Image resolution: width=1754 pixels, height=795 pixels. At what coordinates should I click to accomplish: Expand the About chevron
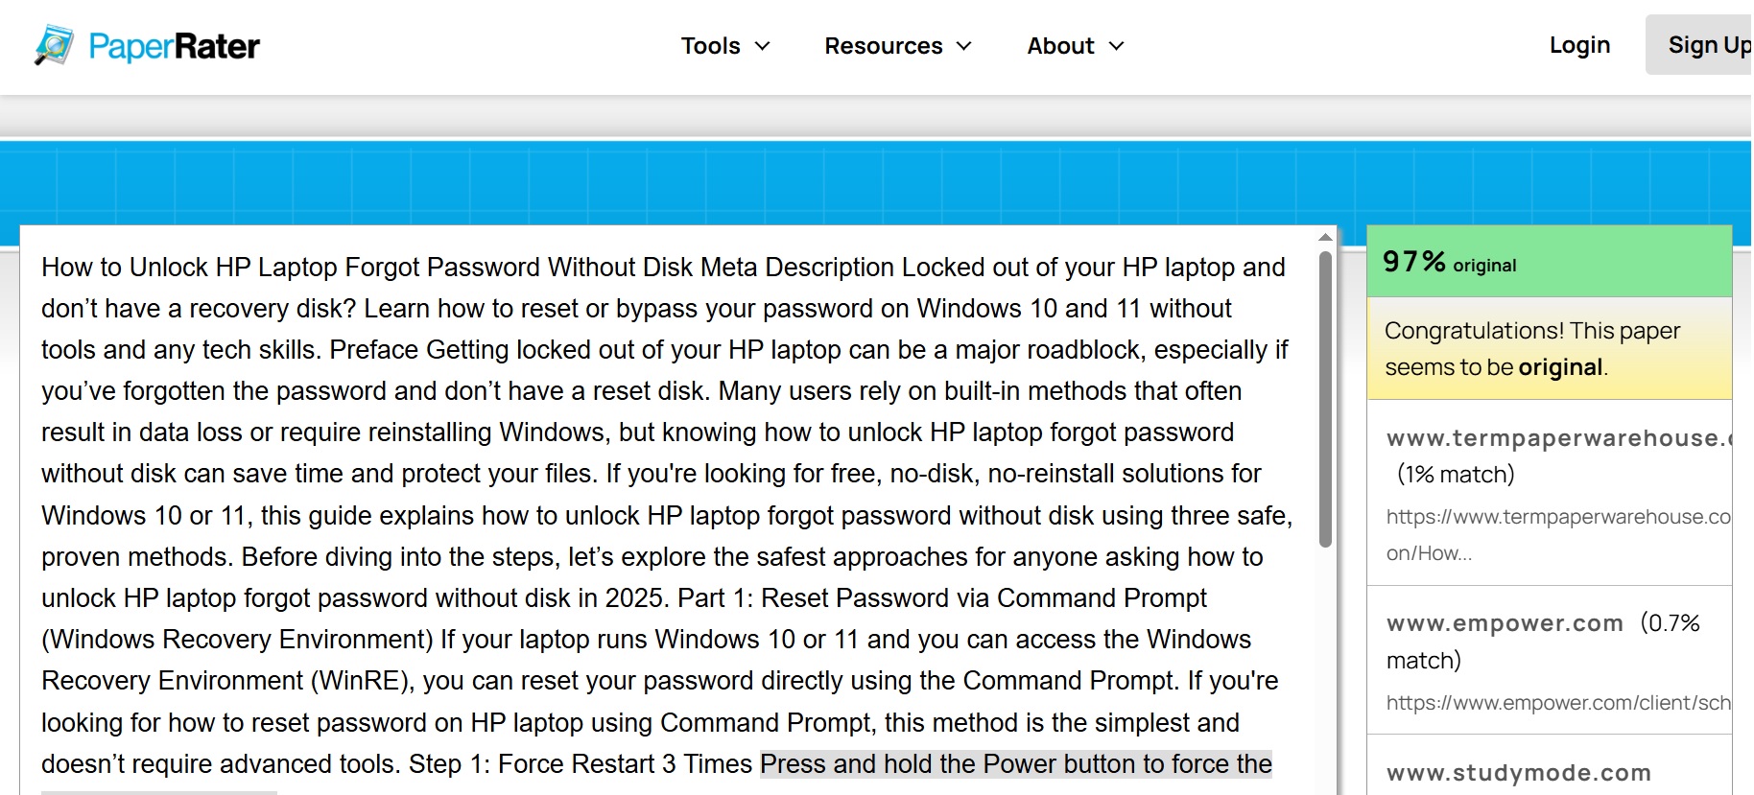point(1116,46)
